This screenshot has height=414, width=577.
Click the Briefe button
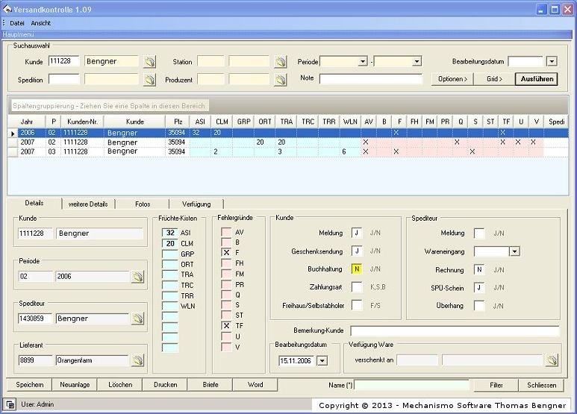pos(210,385)
